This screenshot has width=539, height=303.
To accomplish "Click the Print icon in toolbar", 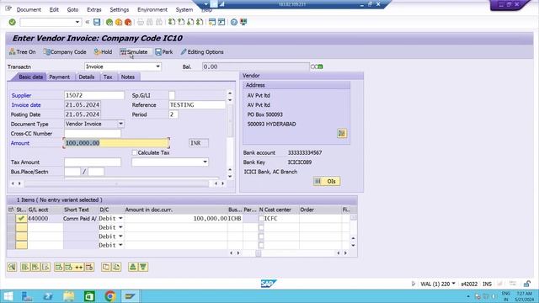I will coord(141,23).
